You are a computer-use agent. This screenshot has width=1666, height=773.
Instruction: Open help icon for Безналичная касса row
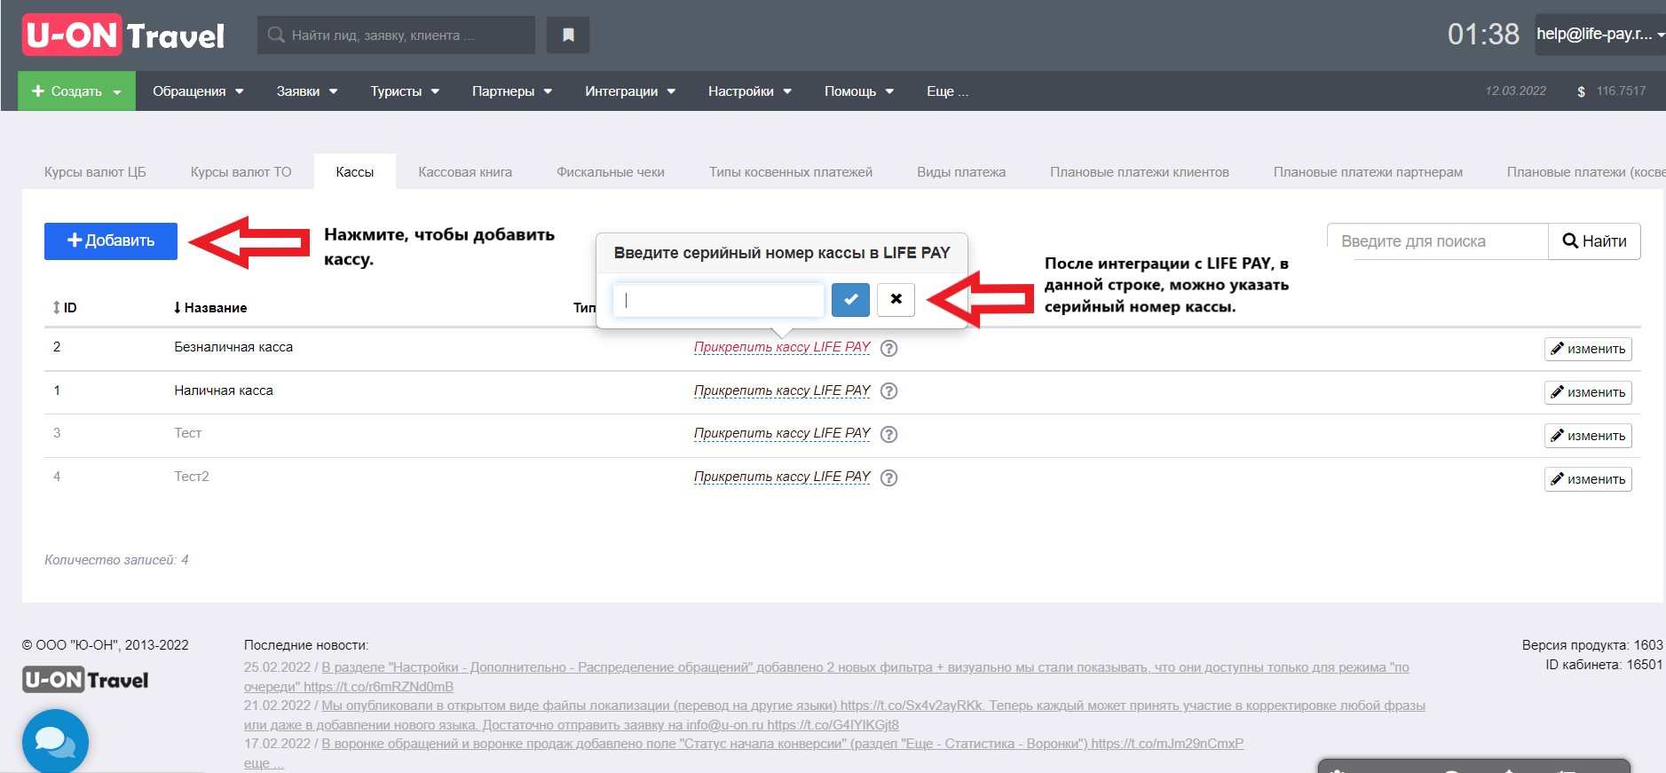(888, 349)
